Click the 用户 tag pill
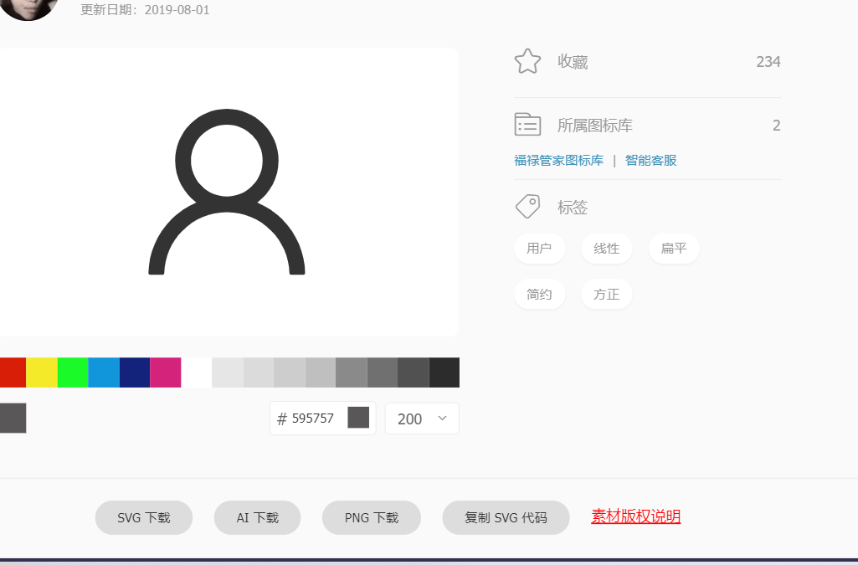The image size is (858, 565). click(539, 249)
